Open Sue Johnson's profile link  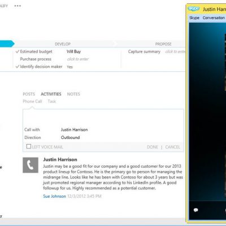54,196
